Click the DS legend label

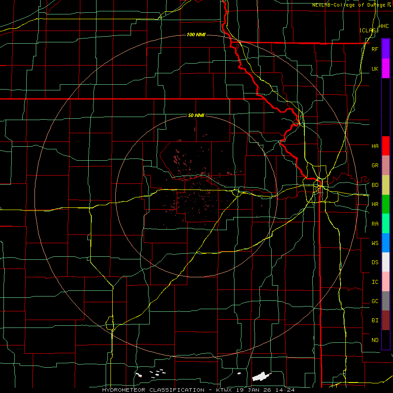pyautogui.click(x=375, y=262)
